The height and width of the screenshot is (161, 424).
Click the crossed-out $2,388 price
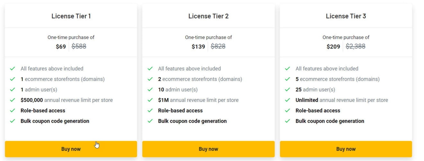tap(355, 47)
